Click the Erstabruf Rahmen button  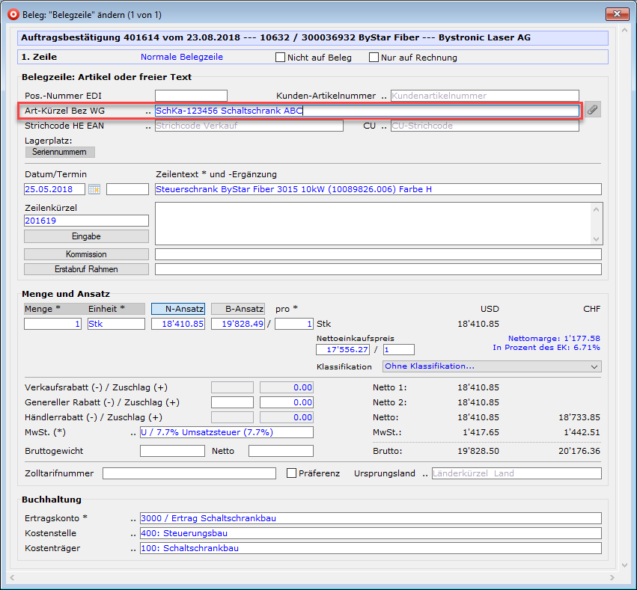(x=86, y=269)
